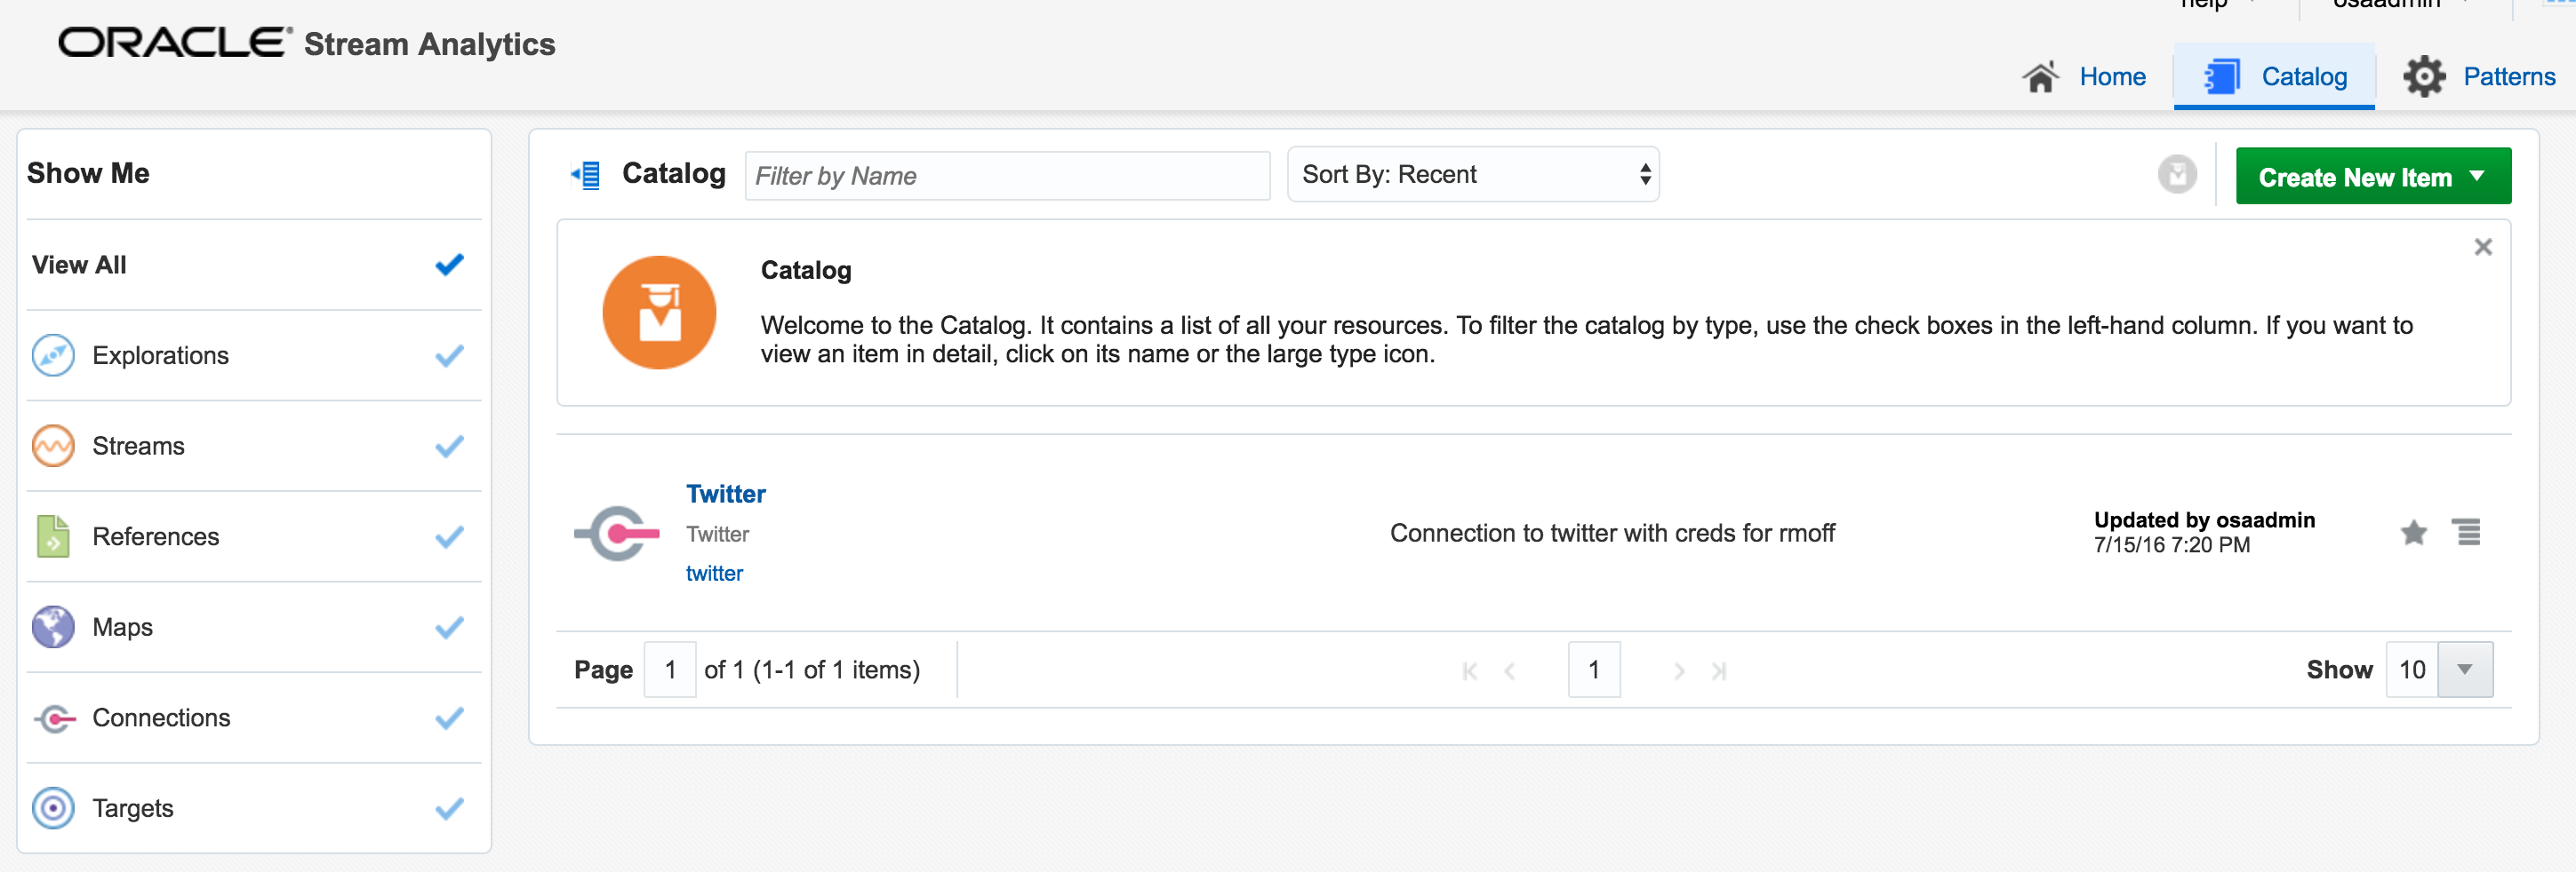The height and width of the screenshot is (872, 2576).
Task: Favorite the Twitter item with star icon
Action: point(2413,534)
